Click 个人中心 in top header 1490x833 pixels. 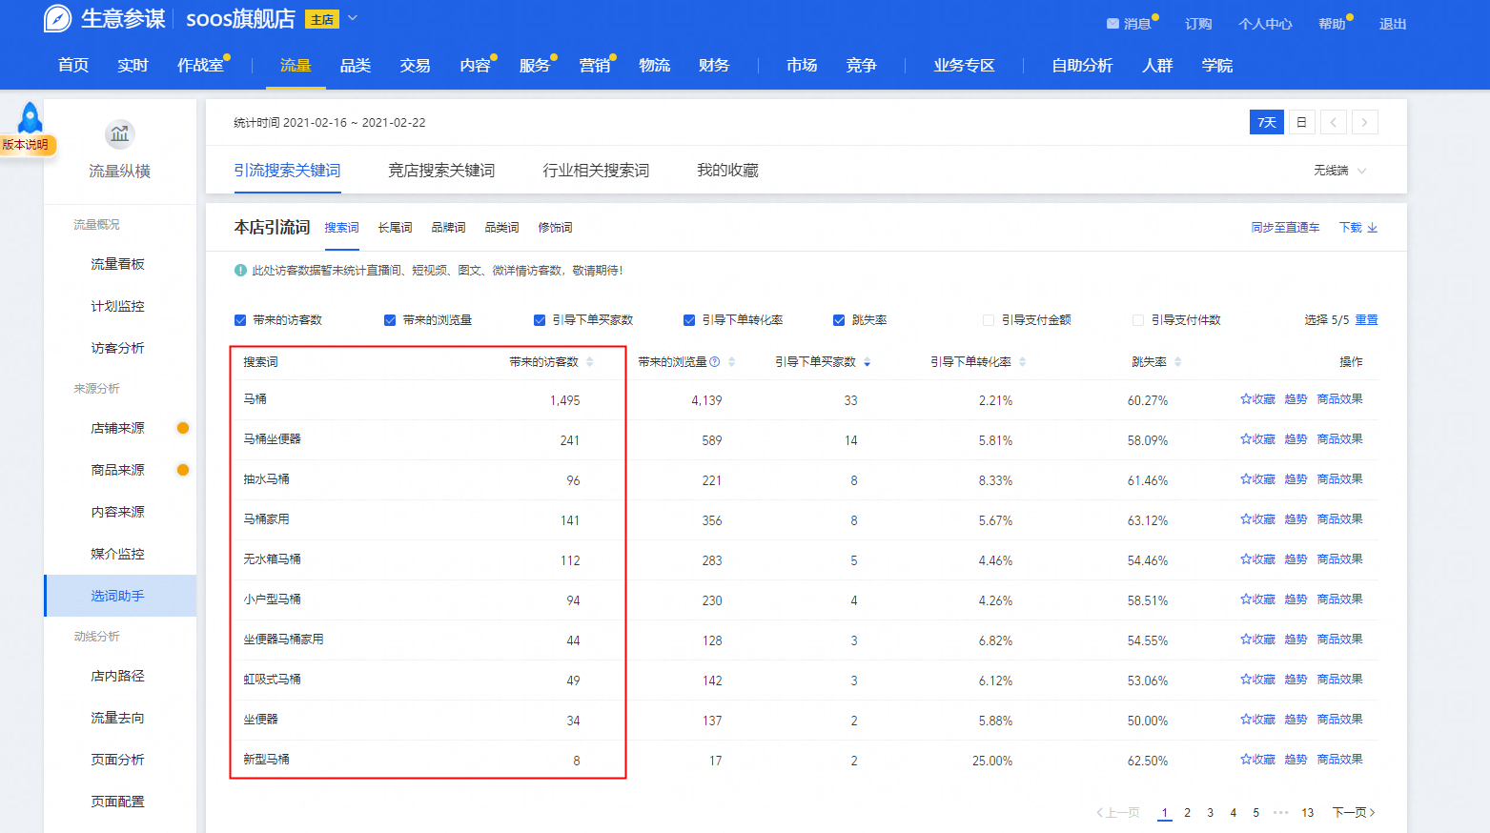pyautogui.click(x=1265, y=24)
